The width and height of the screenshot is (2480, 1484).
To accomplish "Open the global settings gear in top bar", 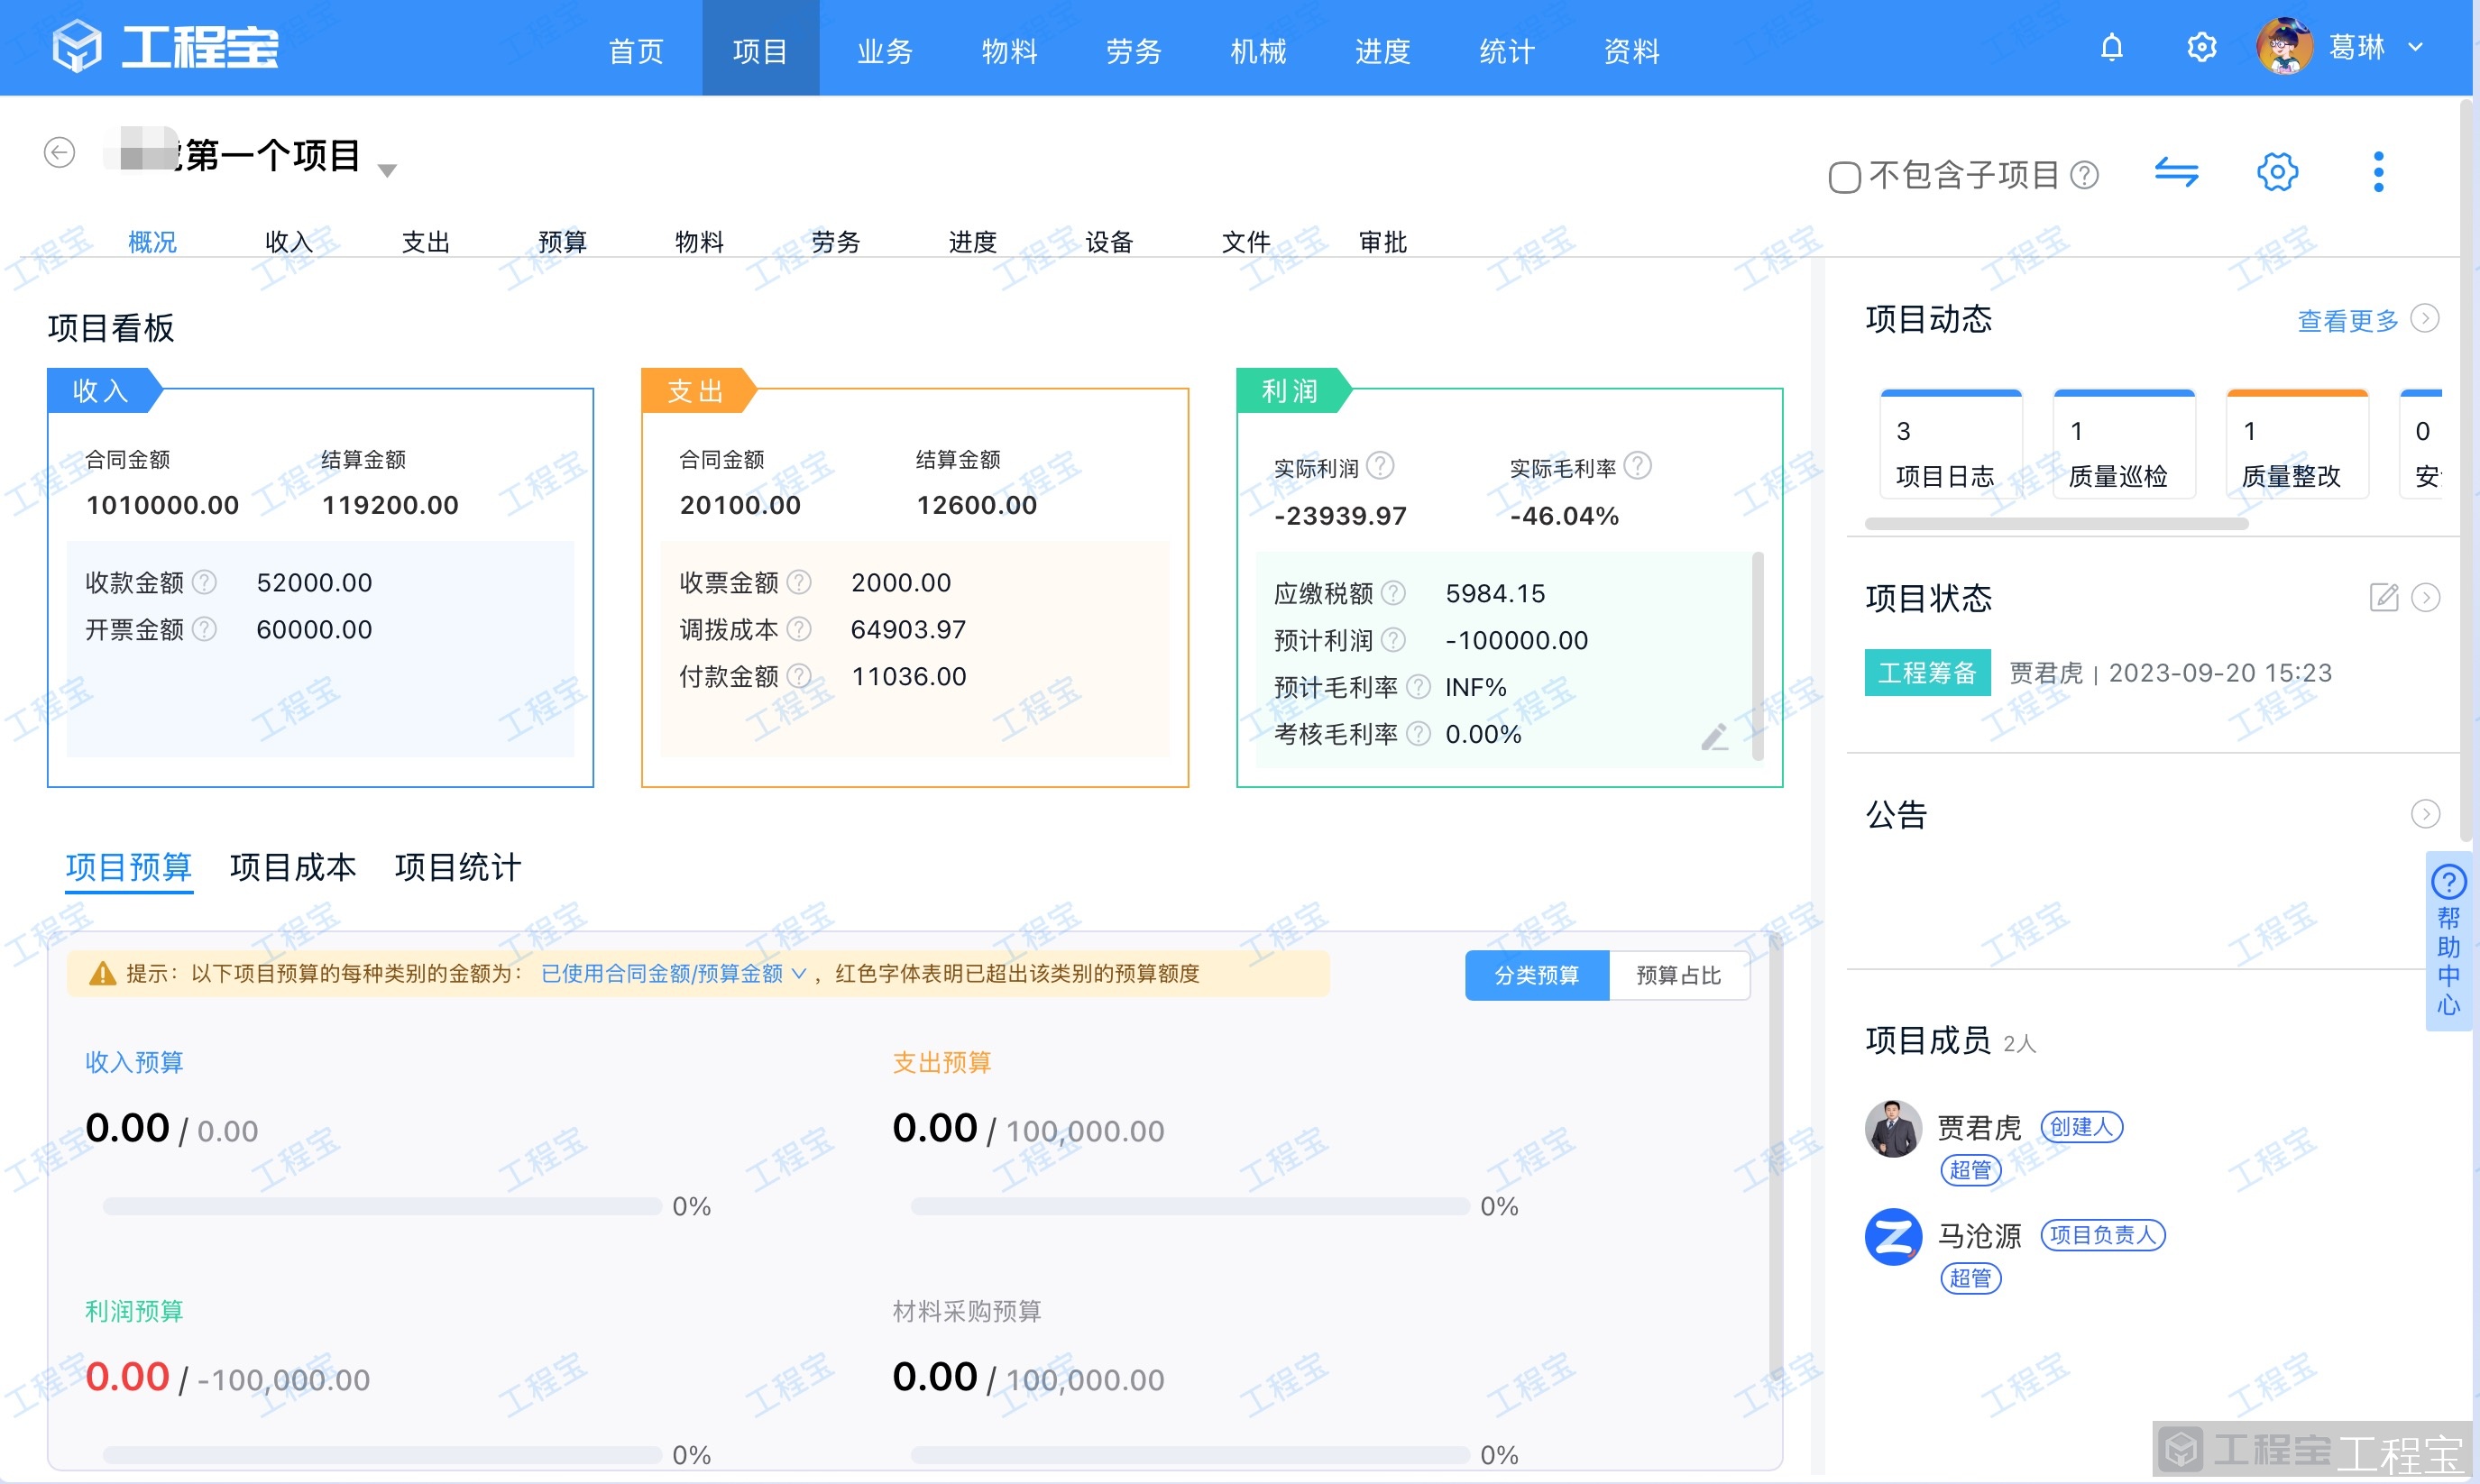I will [x=2202, y=46].
